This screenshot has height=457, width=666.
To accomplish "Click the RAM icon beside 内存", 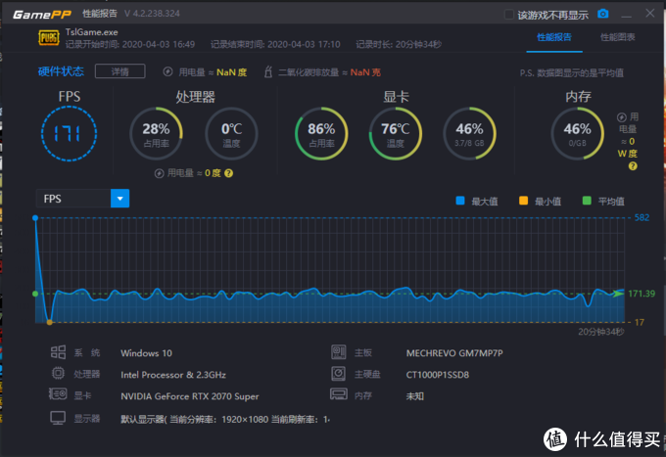I will (x=339, y=394).
